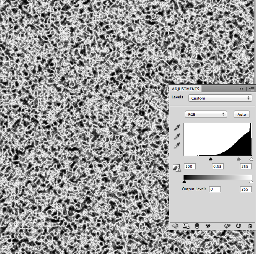The width and height of the screenshot is (256, 254).
Task: Click midtone input field showing 0.53
Action: click(x=218, y=167)
